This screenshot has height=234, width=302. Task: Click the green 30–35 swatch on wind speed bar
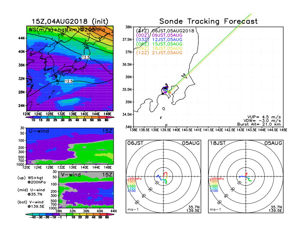[66, 117]
